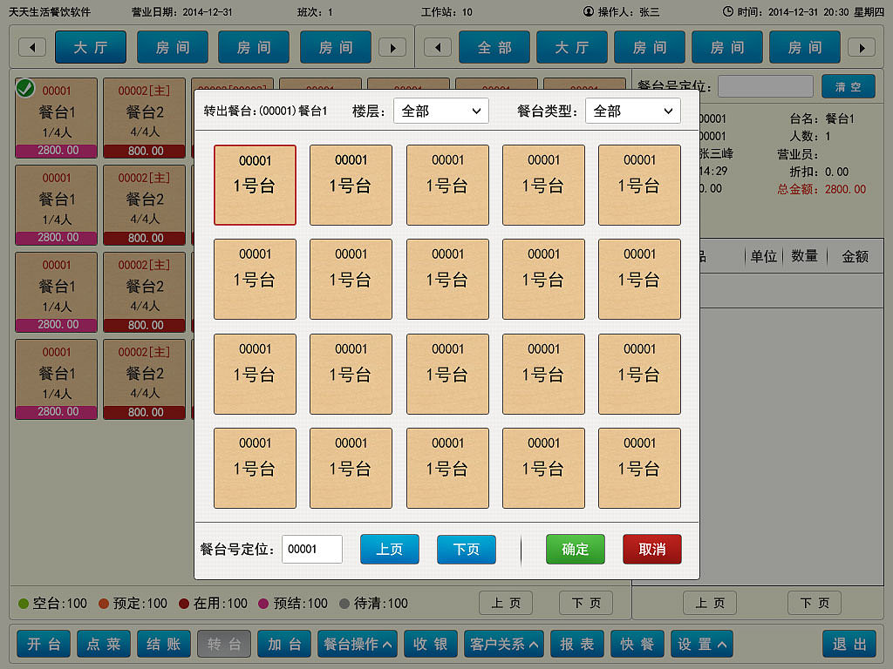Screen dimensions: 893x669
Task: Select the 开台 (open table) function
Action: 43,644
